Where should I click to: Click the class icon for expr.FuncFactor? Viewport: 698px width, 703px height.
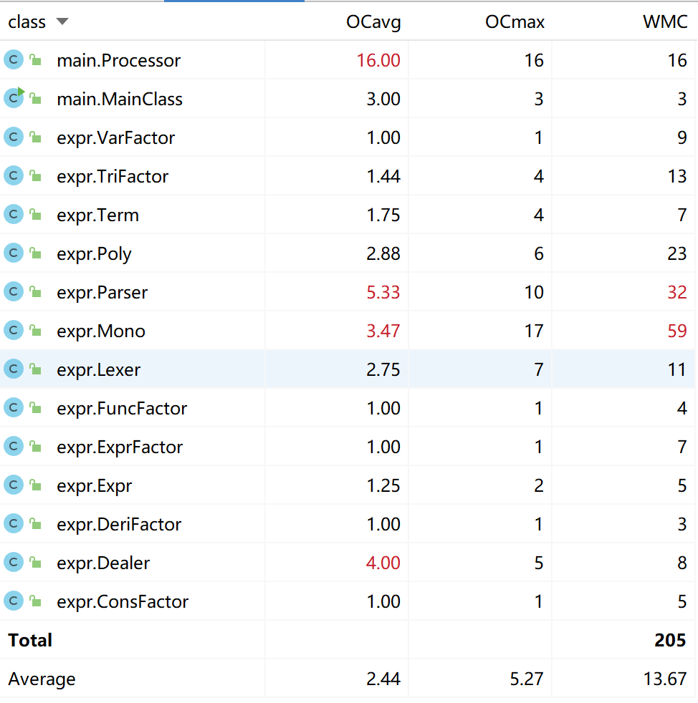click(14, 407)
